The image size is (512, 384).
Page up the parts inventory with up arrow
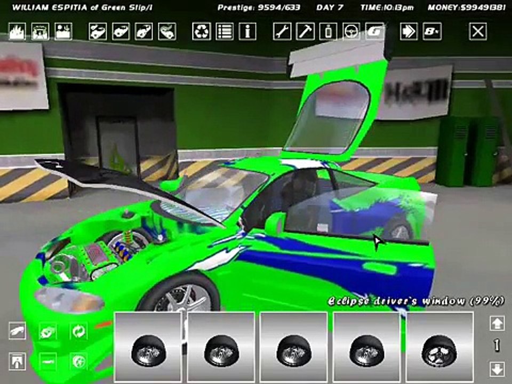(x=497, y=324)
